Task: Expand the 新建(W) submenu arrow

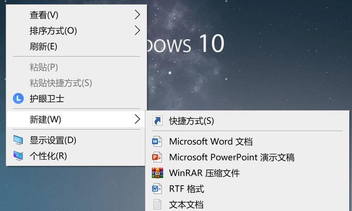Action: pyautogui.click(x=137, y=119)
